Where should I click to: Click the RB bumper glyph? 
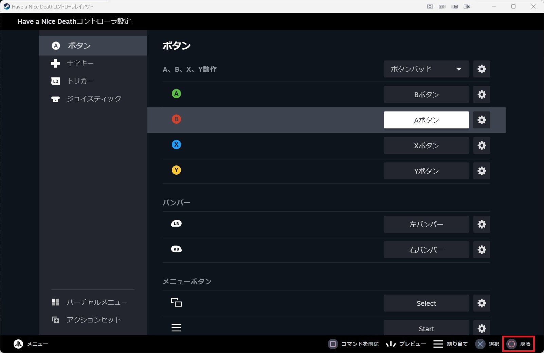click(176, 249)
